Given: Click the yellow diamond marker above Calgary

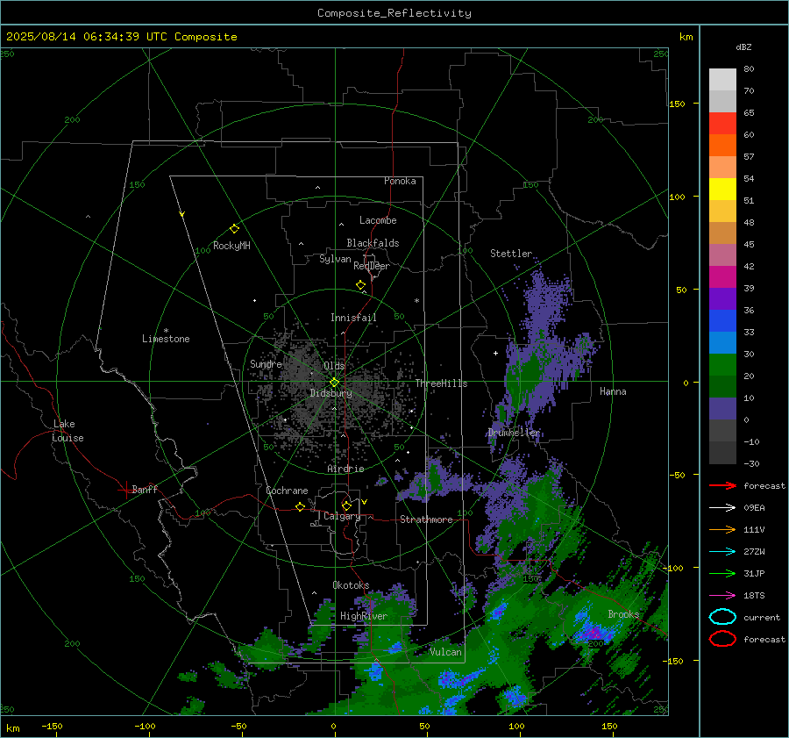Looking at the screenshot, I should [346, 505].
